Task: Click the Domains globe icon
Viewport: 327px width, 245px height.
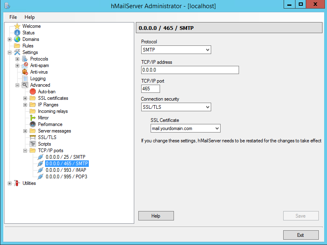Action: [17, 39]
